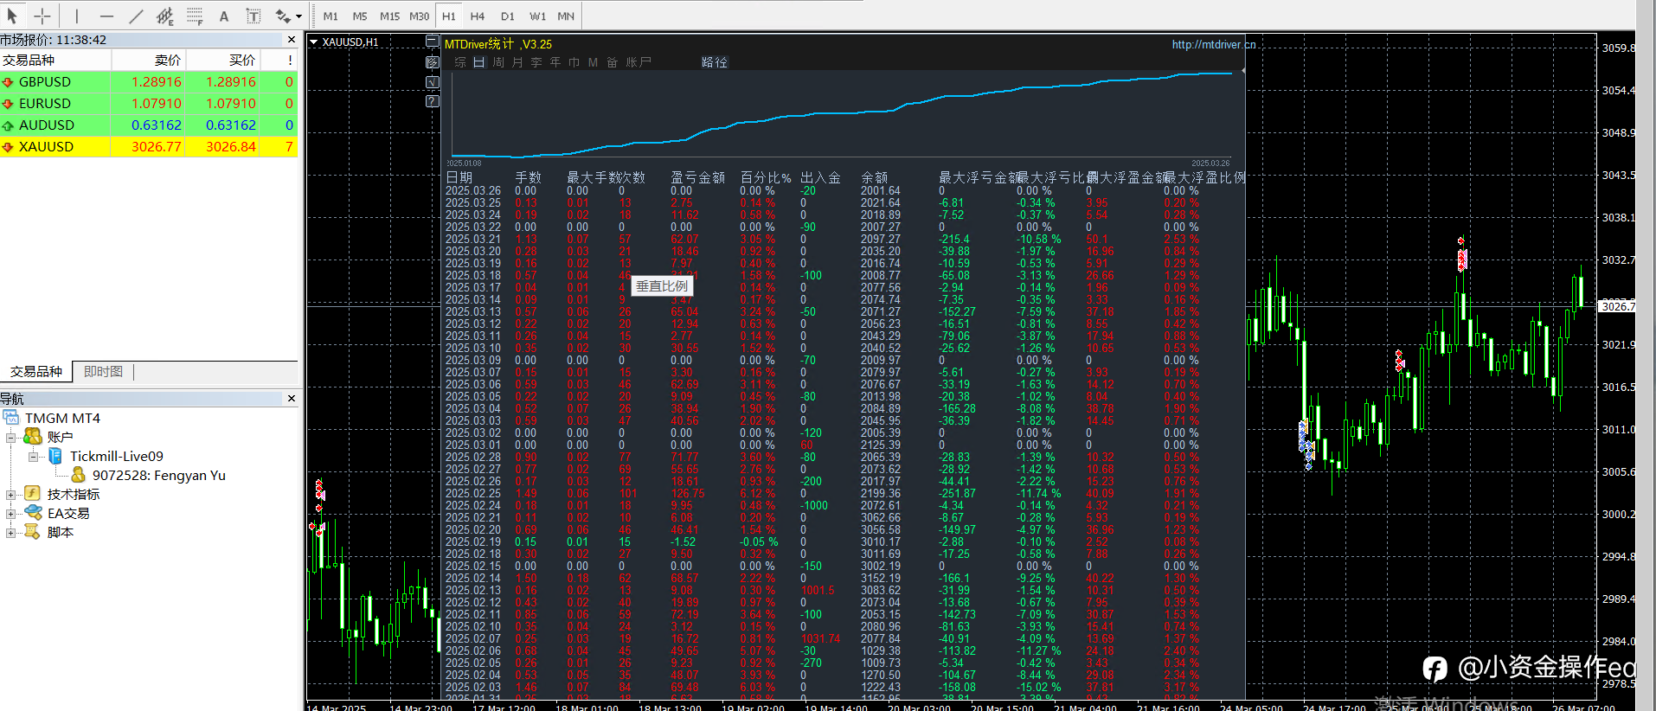1656x711 pixels.
Task: Click the 技术指标 indicators icon
Action: coord(33,493)
